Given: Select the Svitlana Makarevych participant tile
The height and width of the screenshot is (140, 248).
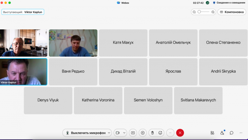Looking at the screenshot, I should [198, 101].
